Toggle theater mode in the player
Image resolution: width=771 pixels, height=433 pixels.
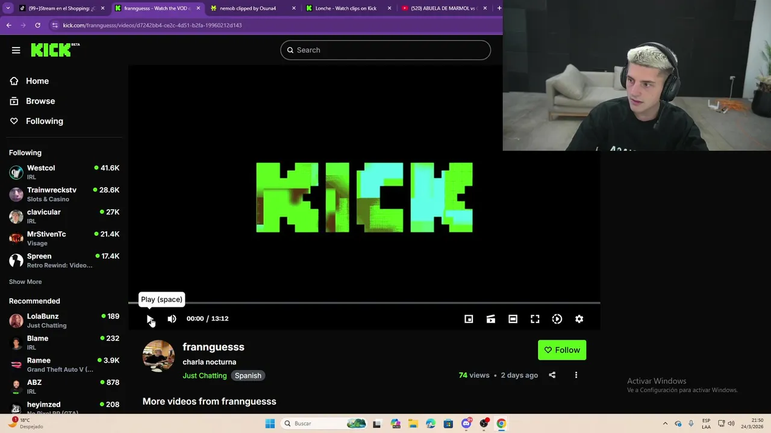tap(513, 319)
